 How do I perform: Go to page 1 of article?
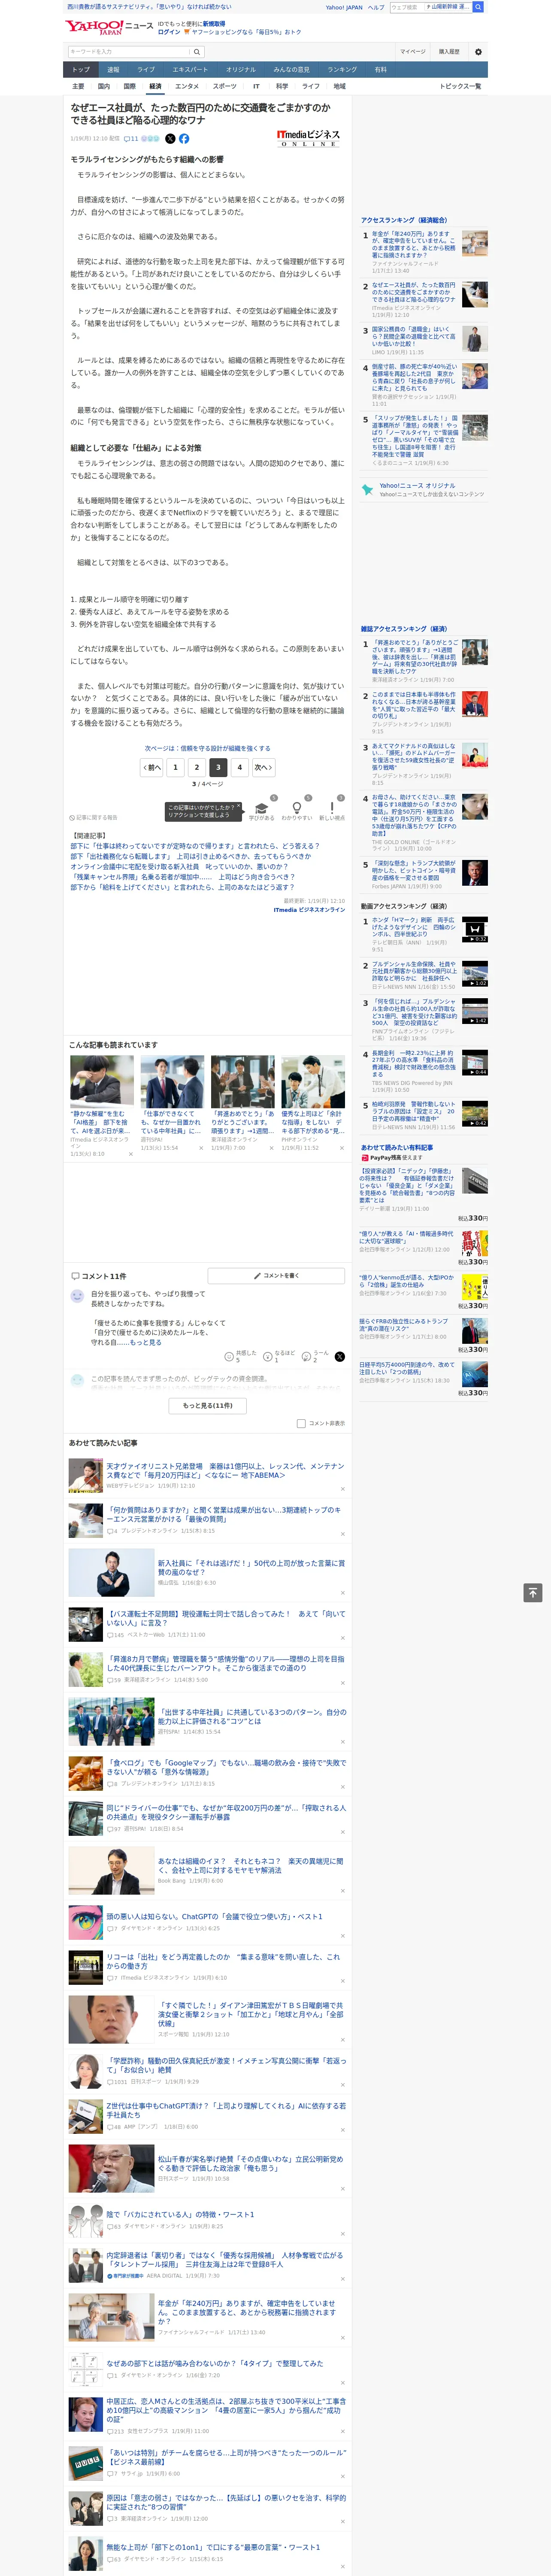click(x=176, y=768)
